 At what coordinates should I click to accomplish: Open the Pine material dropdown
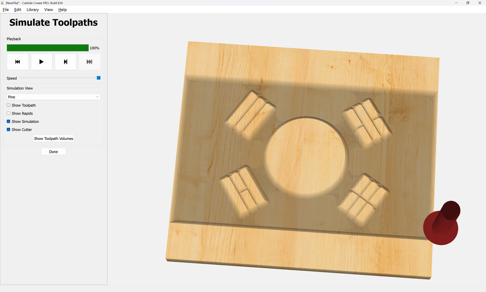[x=53, y=97]
